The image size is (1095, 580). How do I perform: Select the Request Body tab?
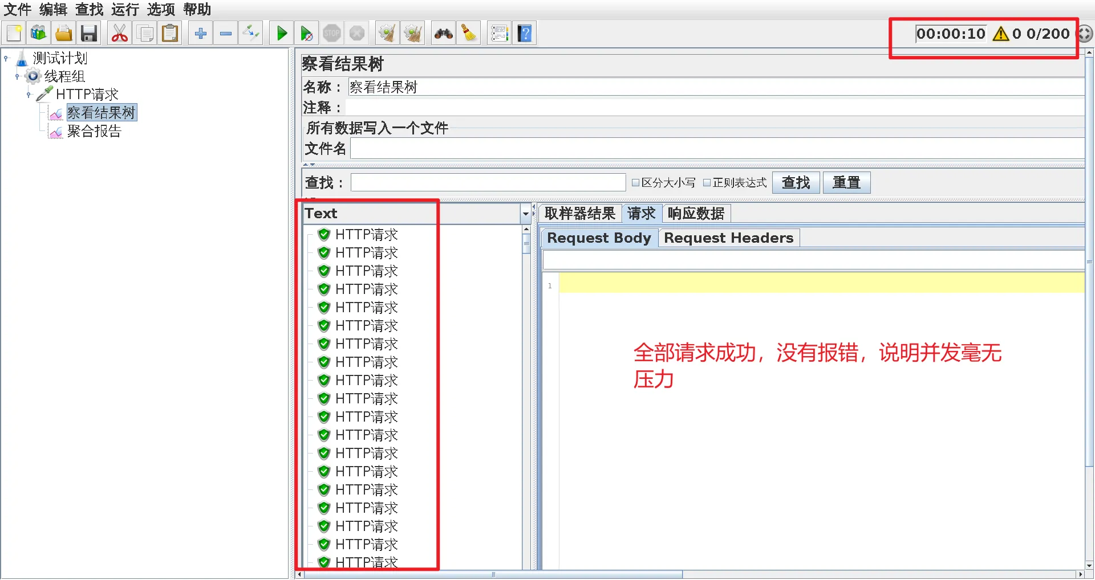pos(599,238)
